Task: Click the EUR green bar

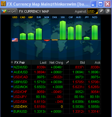Action: (x=39, y=34)
